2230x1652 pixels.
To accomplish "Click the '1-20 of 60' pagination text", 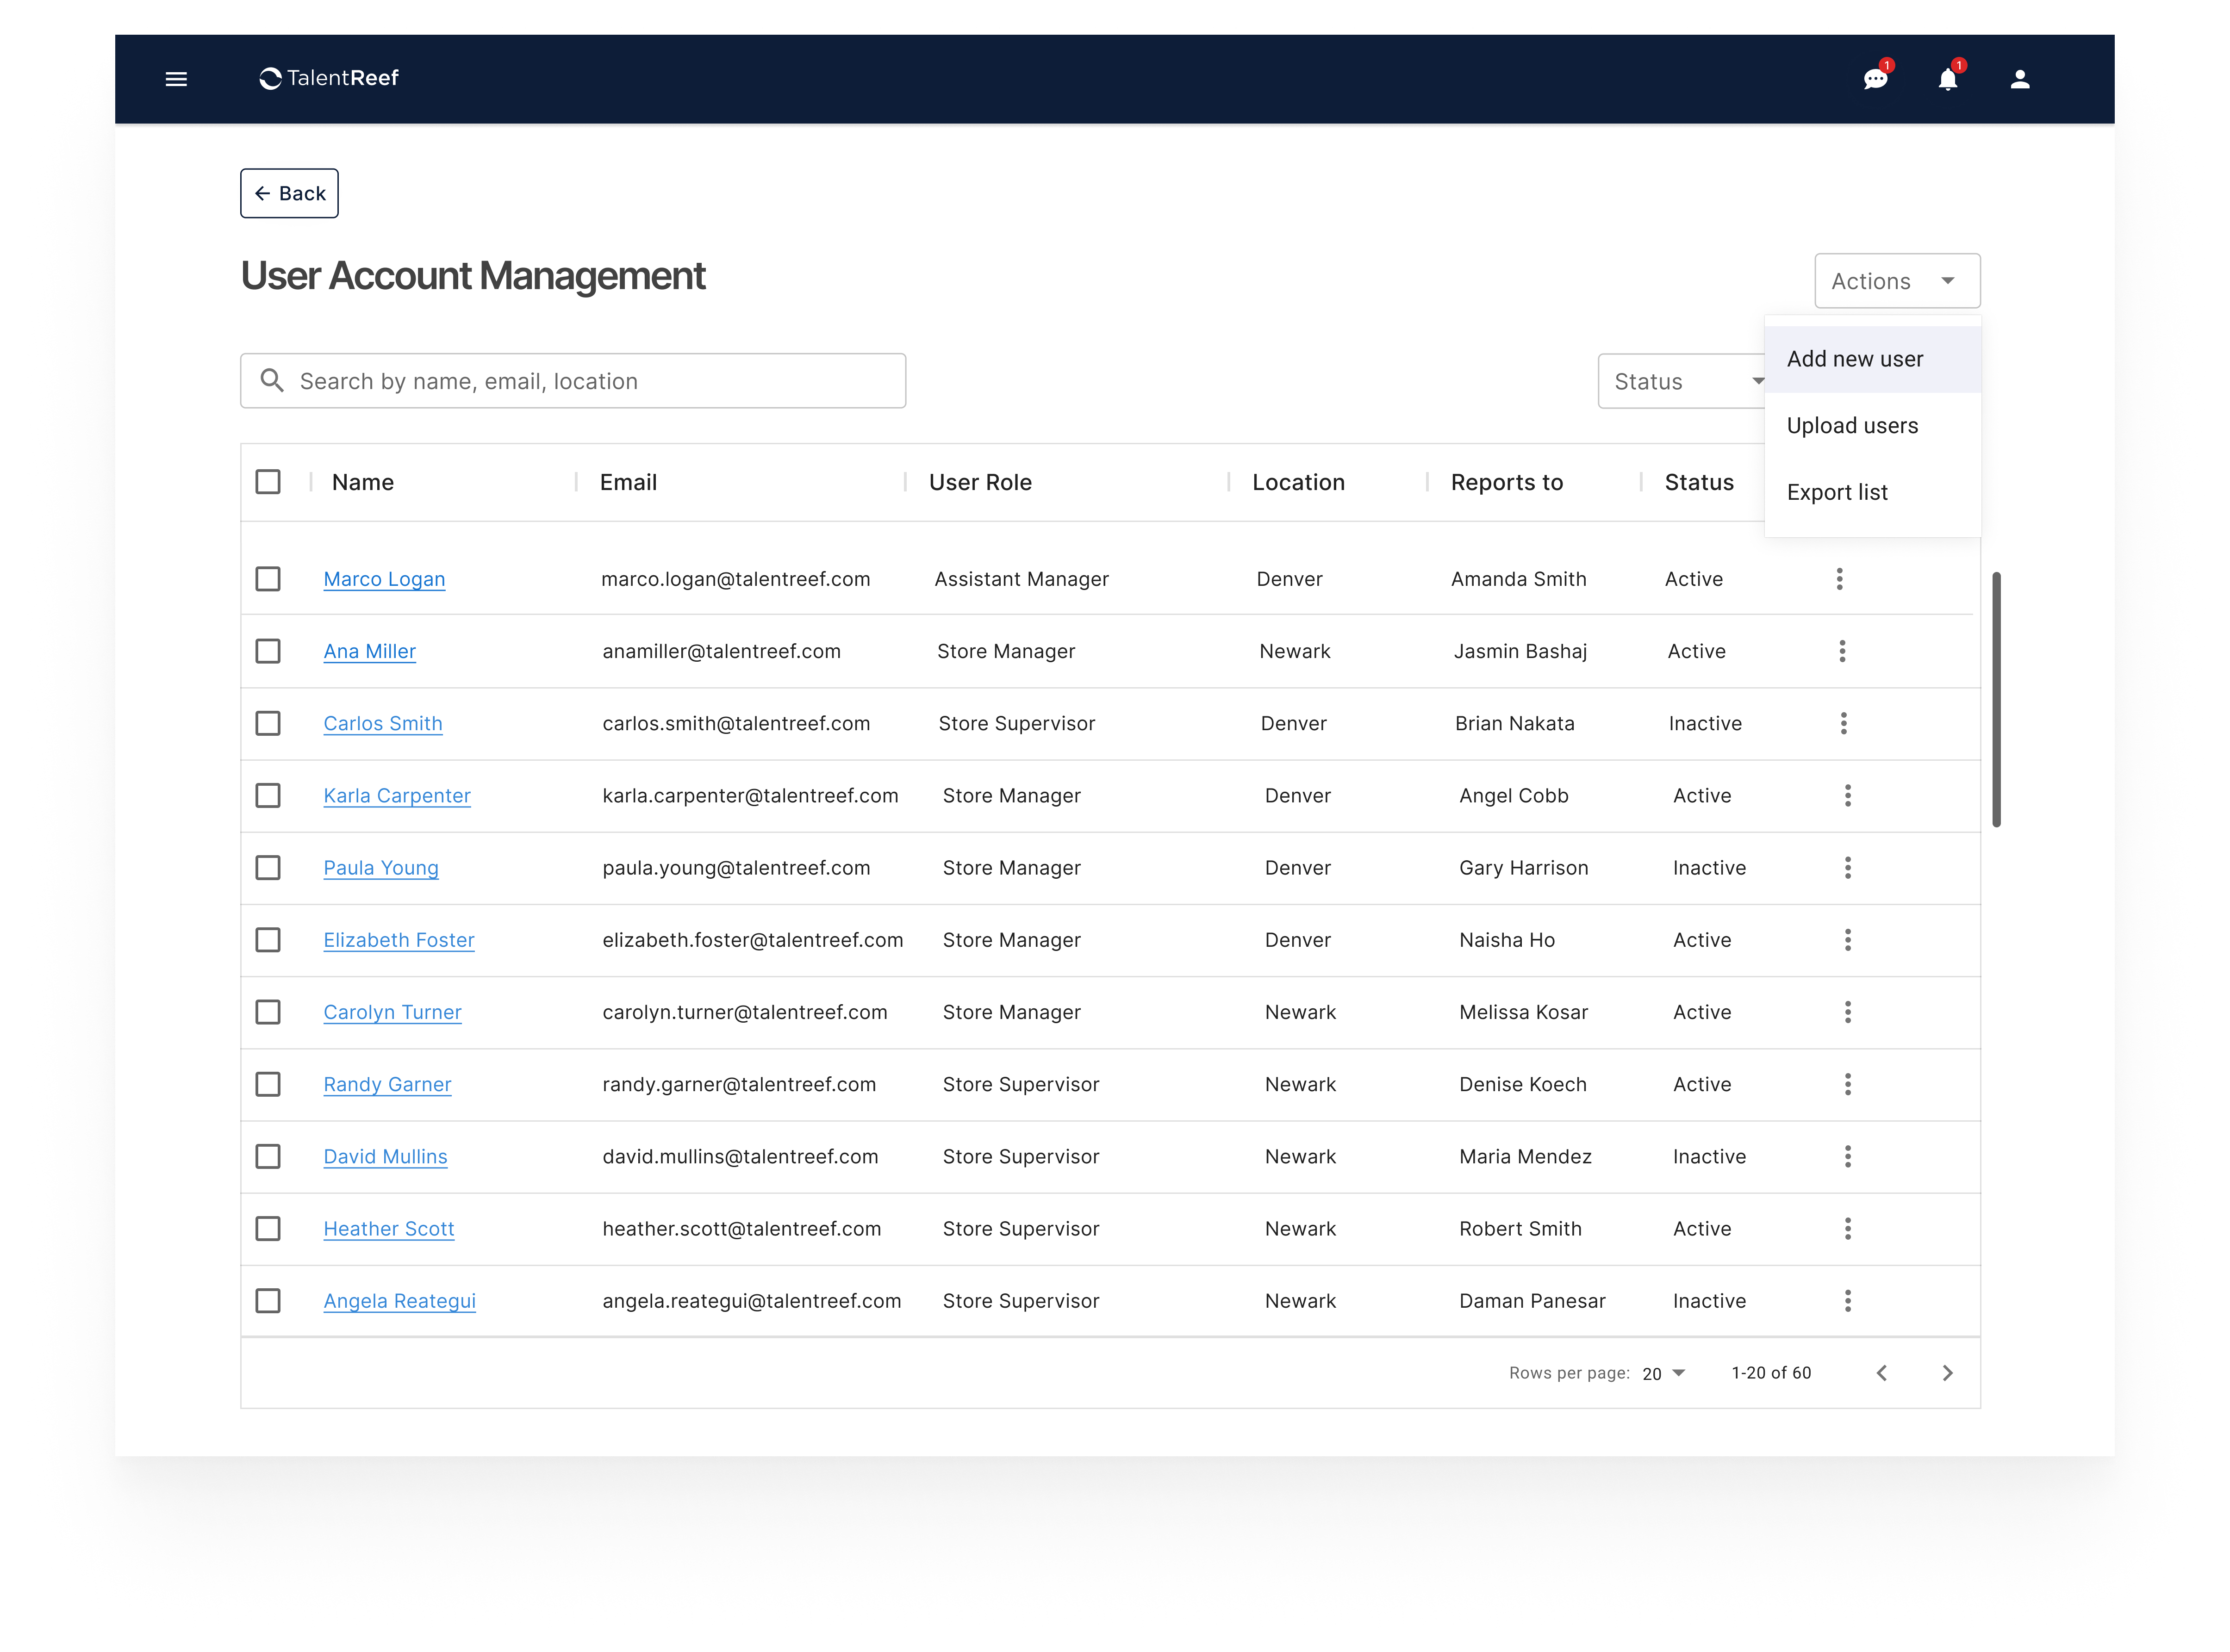I will [1771, 1373].
